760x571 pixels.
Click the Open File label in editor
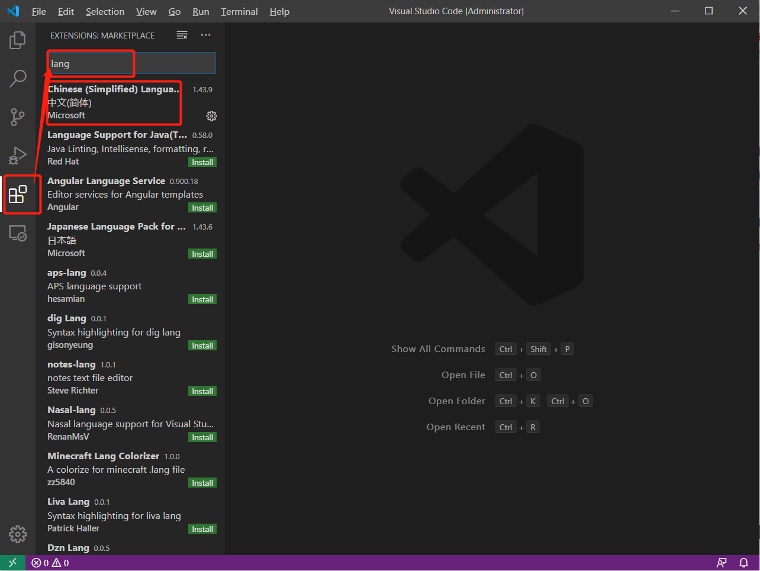pos(463,375)
